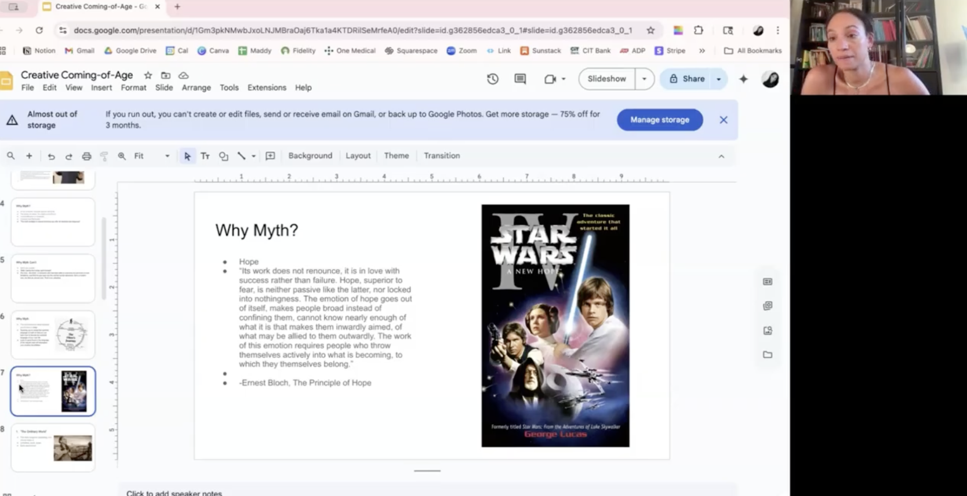Click the zoom magnifier icon
The height and width of the screenshot is (496, 967).
[122, 156]
